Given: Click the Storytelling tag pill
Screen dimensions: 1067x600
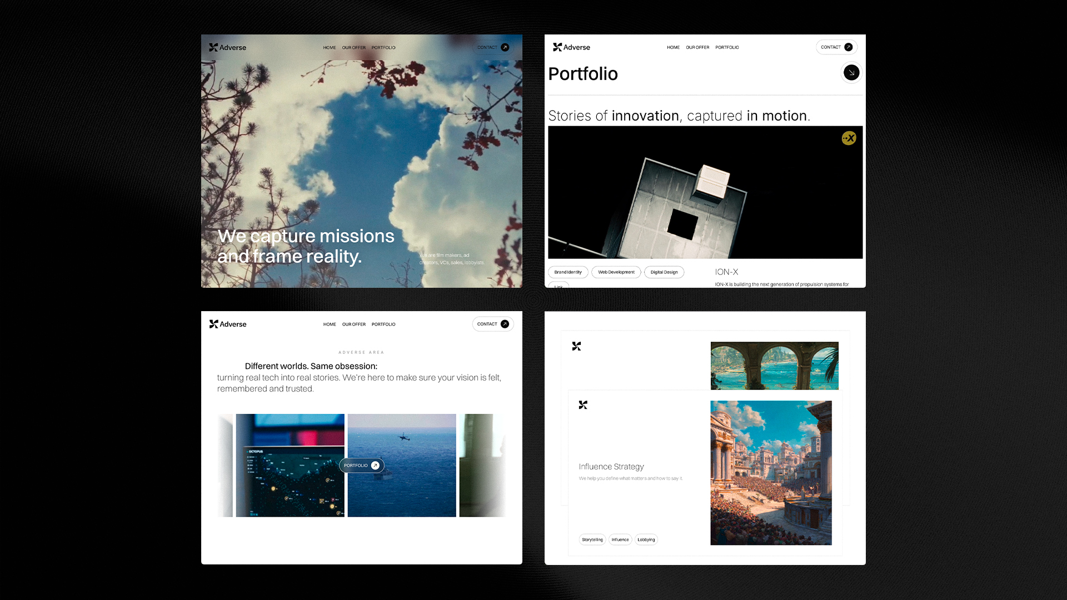Looking at the screenshot, I should (x=592, y=539).
